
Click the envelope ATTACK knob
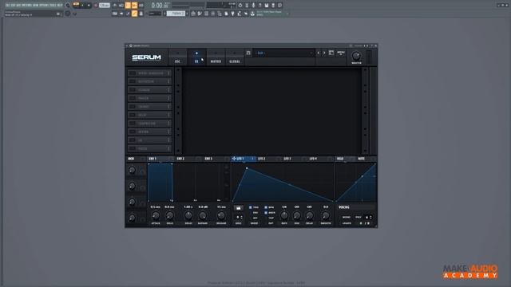click(x=156, y=215)
